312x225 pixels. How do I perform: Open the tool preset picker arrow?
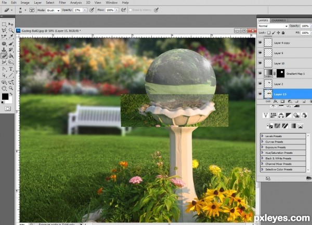coord(12,10)
